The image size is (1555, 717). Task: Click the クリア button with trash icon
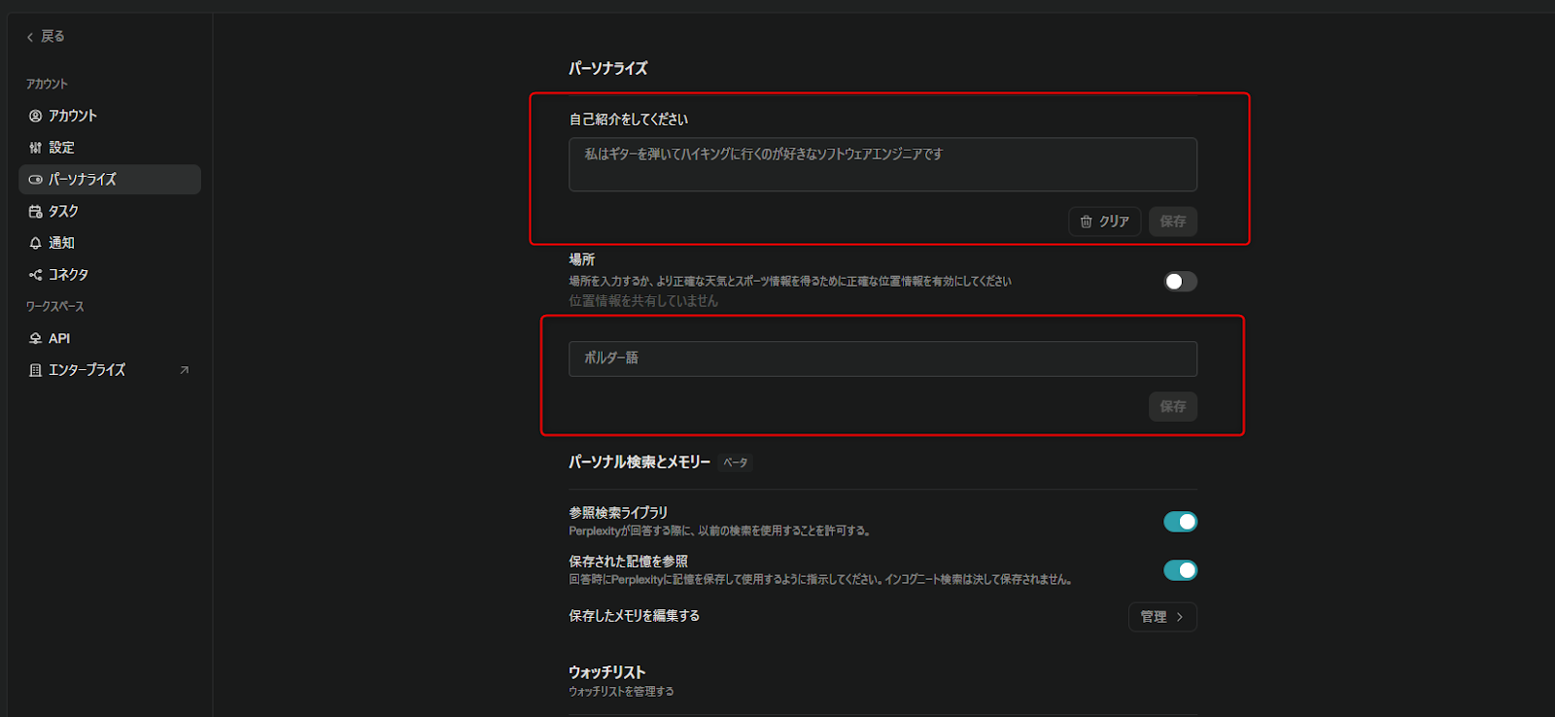point(1104,222)
